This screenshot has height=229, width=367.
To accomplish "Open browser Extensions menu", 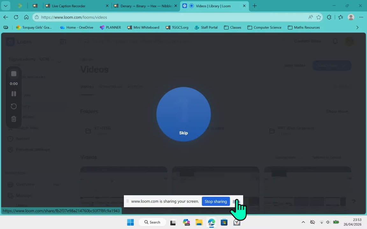I will pos(329,17).
